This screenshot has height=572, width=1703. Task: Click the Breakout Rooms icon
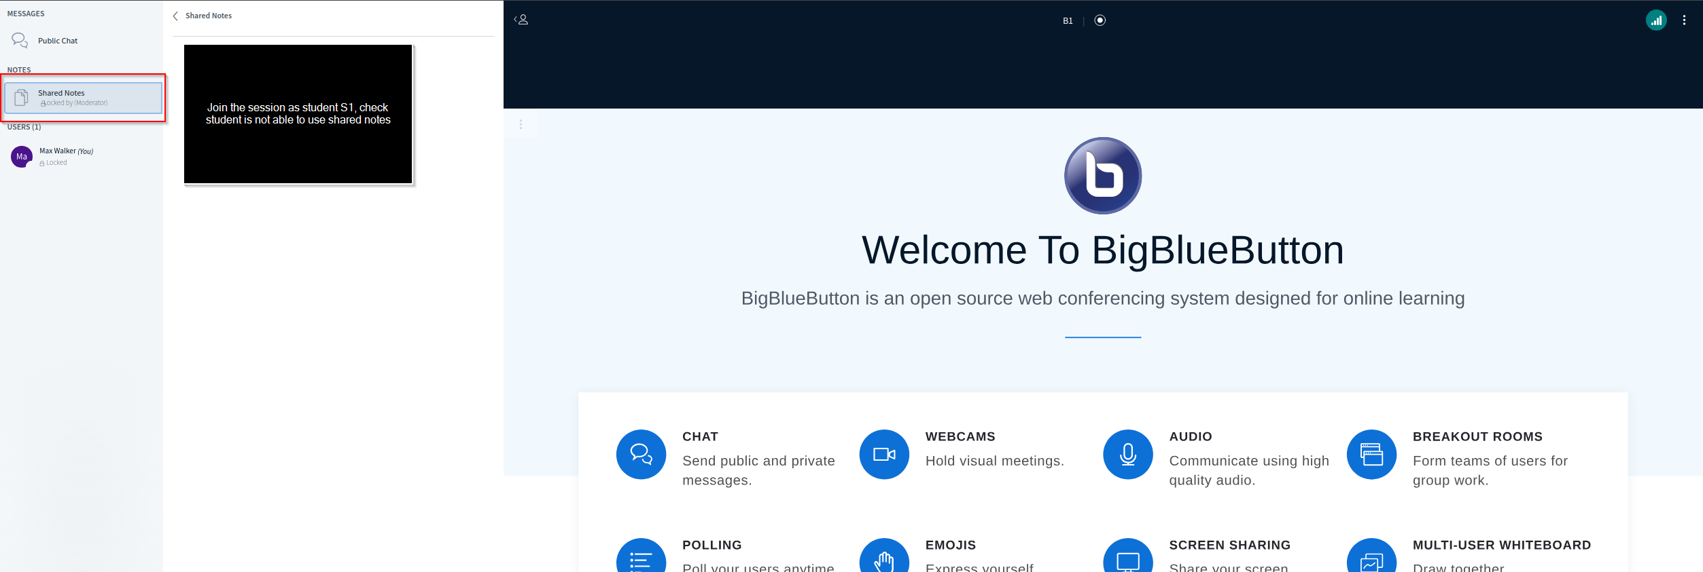pos(1371,455)
